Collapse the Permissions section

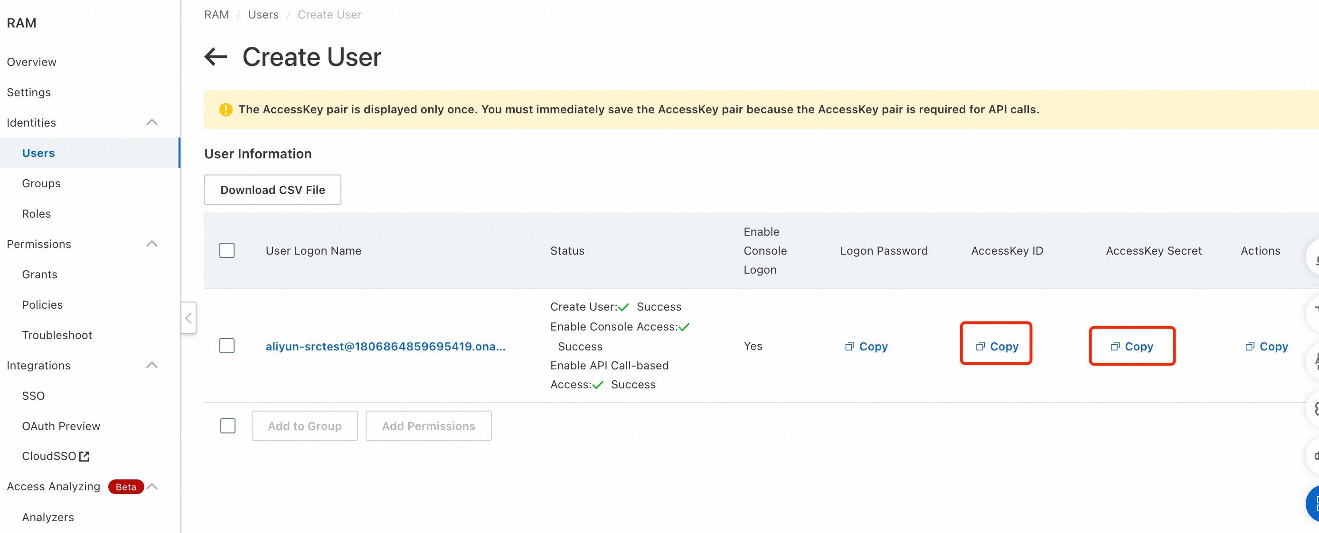click(x=151, y=244)
